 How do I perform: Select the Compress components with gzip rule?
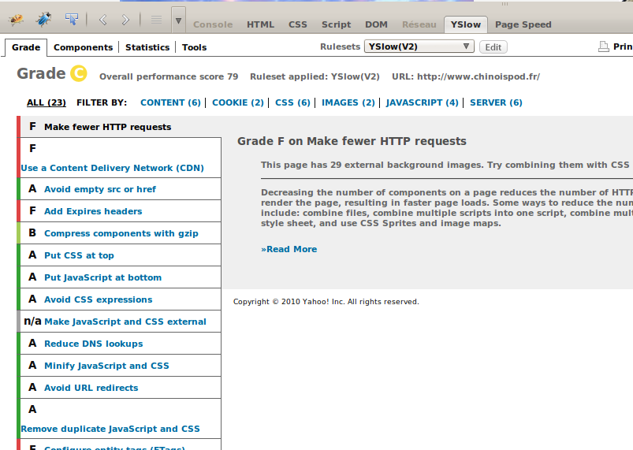click(121, 233)
